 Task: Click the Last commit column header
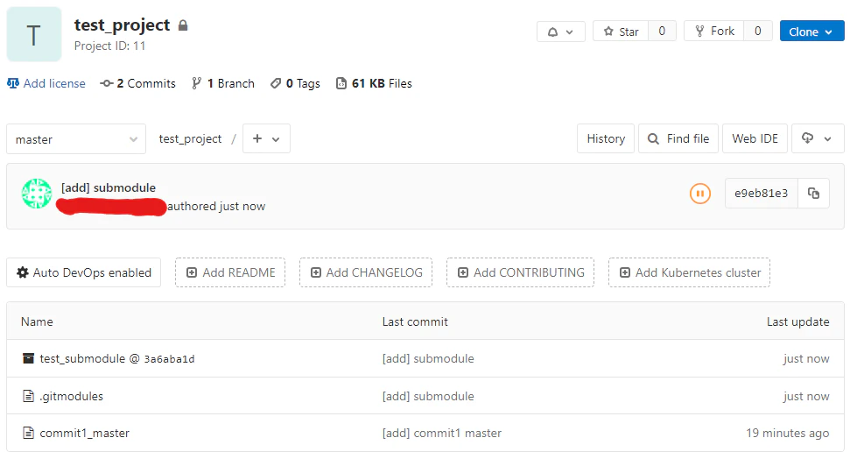(x=415, y=321)
